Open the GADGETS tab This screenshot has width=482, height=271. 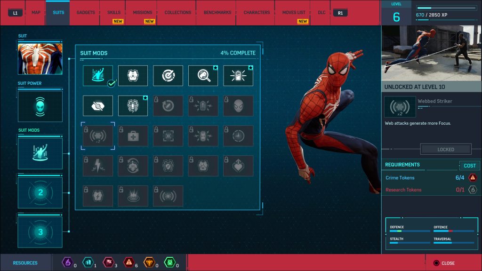[85, 13]
